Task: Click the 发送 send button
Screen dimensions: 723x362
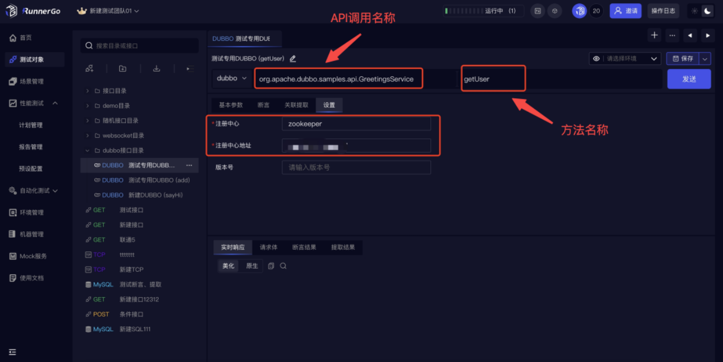Action: point(689,79)
